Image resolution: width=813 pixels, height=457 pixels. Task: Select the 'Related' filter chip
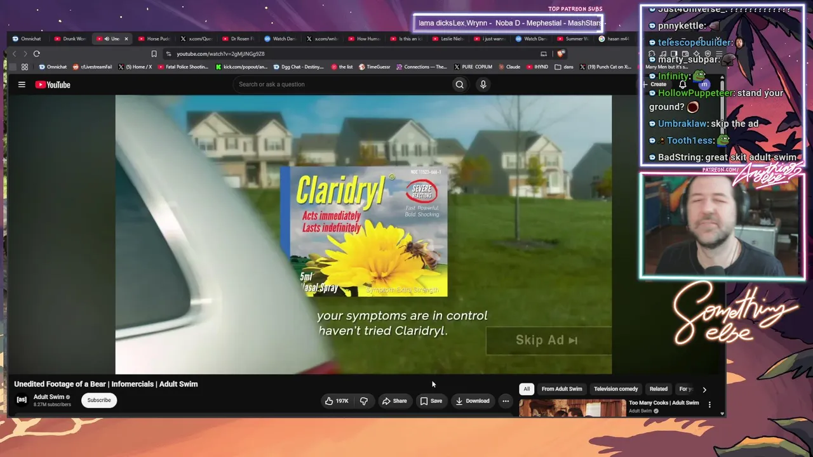coord(659,389)
